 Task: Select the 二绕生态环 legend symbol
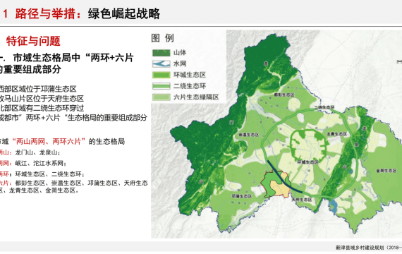tap(161, 86)
